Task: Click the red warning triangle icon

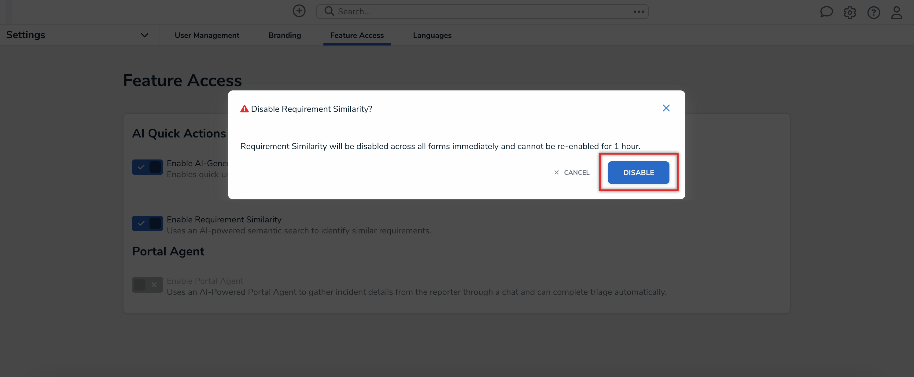Action: [x=245, y=109]
